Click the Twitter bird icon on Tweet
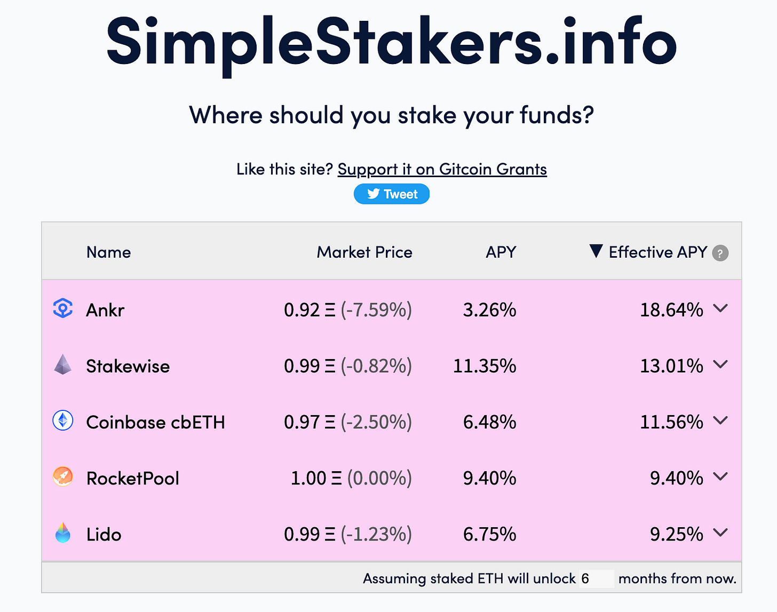This screenshot has height=612, width=777. (374, 194)
